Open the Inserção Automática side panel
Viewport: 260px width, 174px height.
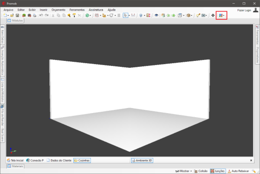2,60
